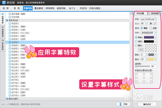Check the center subtitle position box
This screenshot has height=108, width=162.
tap(144, 78)
